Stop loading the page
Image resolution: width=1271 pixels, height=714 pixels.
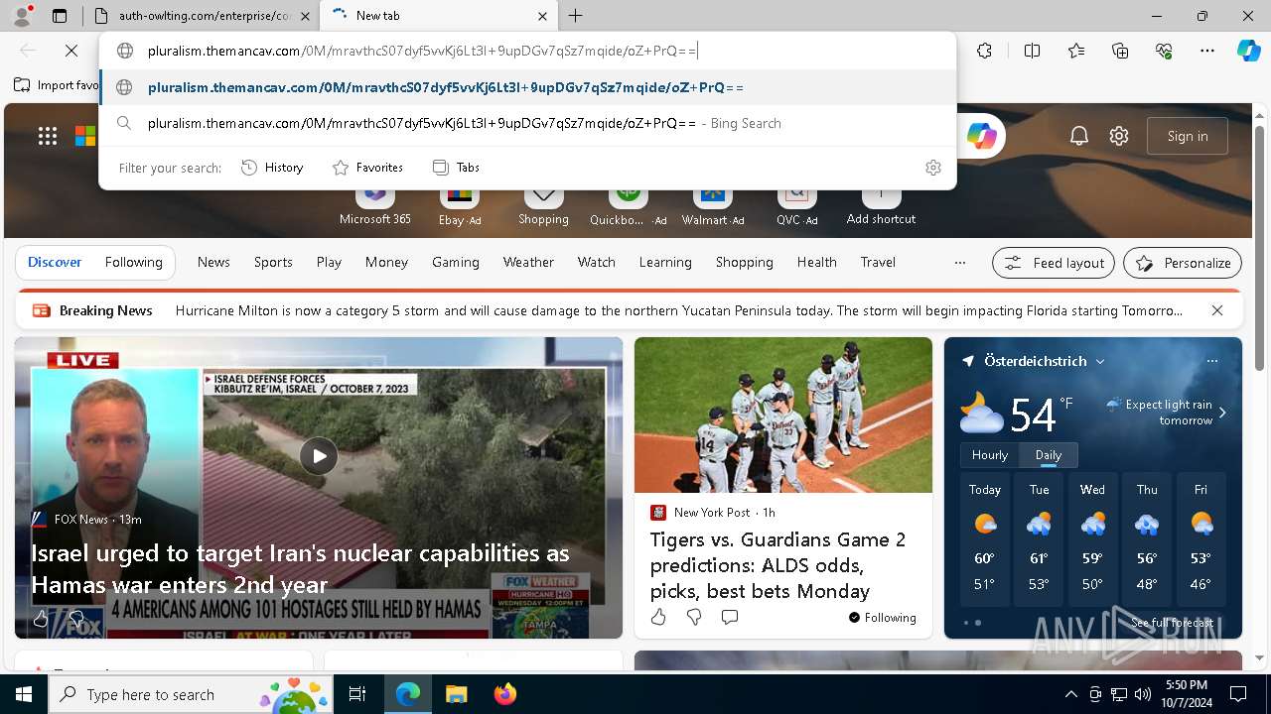[71, 51]
